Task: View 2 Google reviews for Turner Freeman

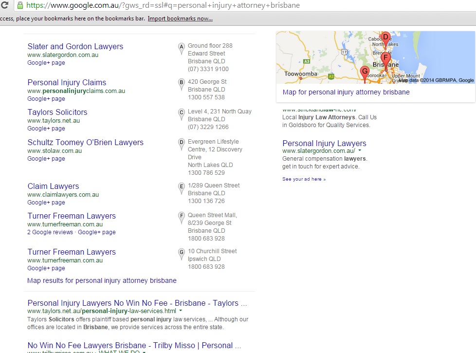Action: pyautogui.click(x=50, y=232)
